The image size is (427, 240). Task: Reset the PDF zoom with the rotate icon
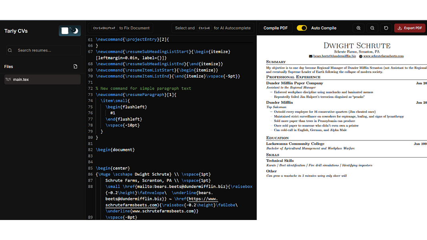[x=386, y=28]
